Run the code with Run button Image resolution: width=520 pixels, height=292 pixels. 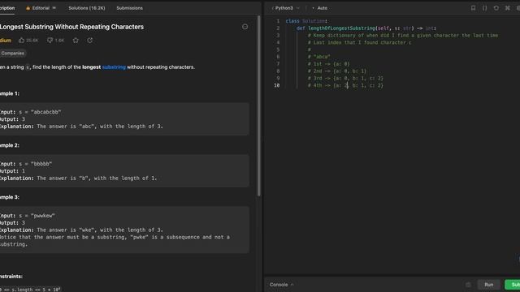click(489, 285)
